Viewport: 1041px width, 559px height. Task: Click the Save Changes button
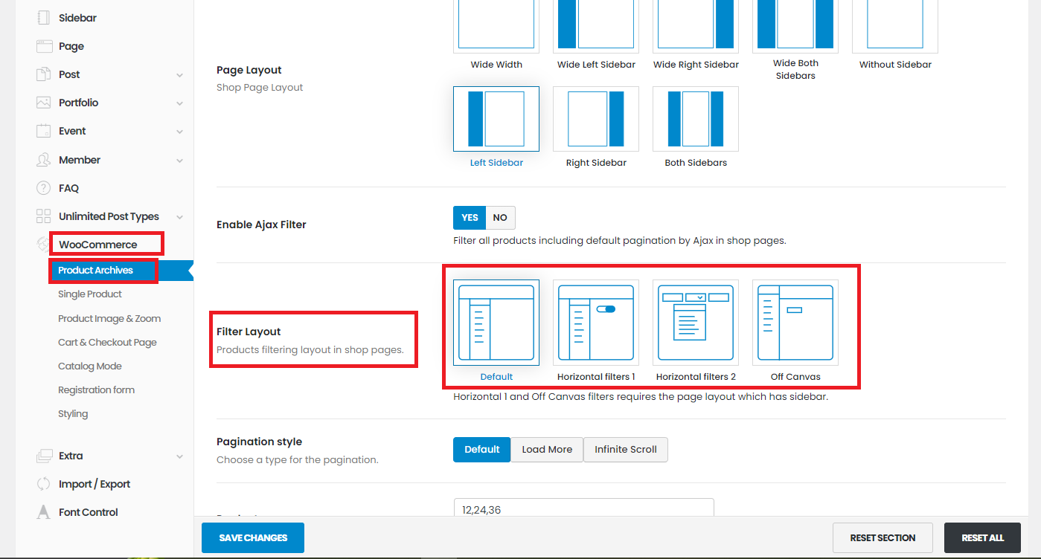253,538
